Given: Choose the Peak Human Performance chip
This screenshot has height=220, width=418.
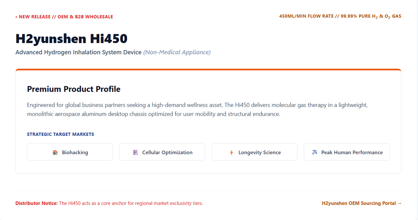Looking at the screenshot, I should point(347,152).
